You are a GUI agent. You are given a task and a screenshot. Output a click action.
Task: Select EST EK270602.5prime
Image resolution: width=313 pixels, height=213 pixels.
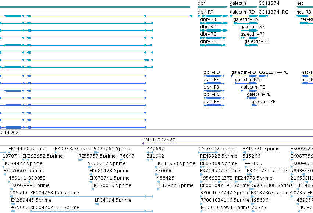point(24,170)
